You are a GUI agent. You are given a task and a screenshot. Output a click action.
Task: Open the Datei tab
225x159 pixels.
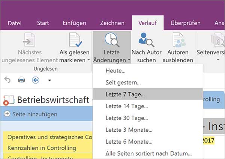point(15,23)
